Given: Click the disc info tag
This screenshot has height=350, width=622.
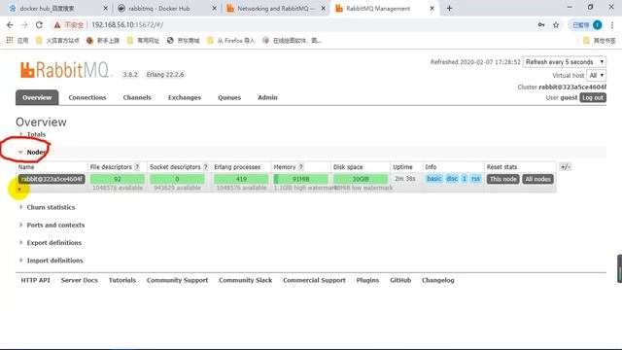Looking at the screenshot, I should [452, 179].
